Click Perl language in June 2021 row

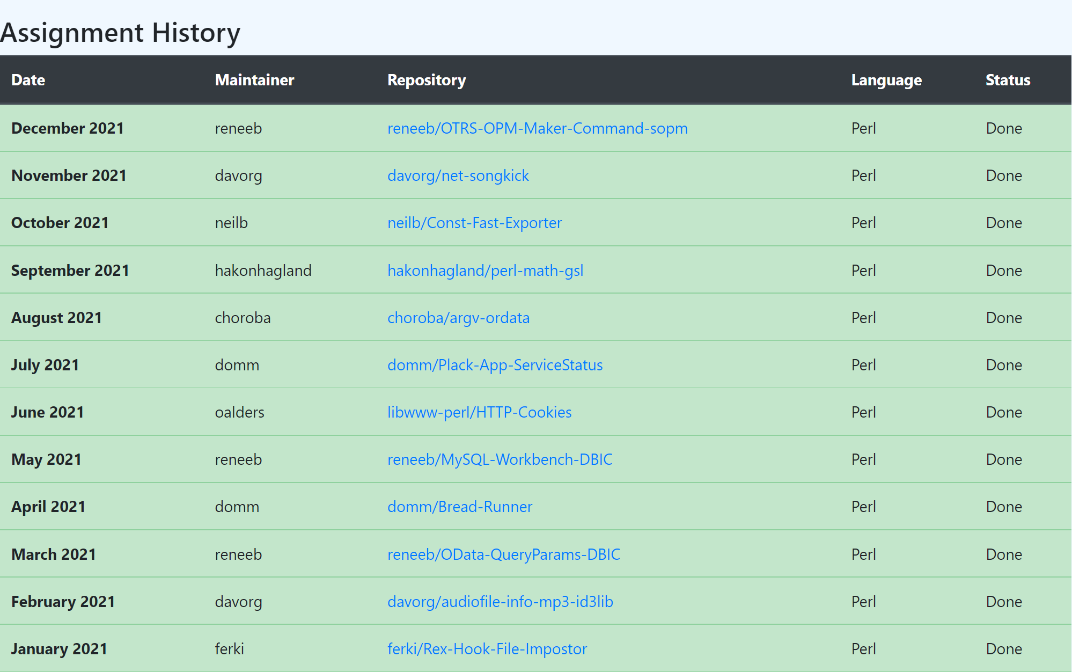click(863, 412)
